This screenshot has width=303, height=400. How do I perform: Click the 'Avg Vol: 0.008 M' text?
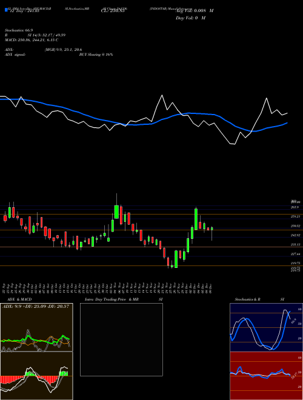[x=195, y=11]
